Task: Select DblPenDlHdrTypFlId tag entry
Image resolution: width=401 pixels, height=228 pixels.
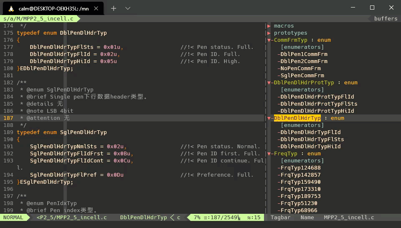Action: [x=310, y=132]
